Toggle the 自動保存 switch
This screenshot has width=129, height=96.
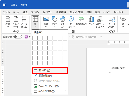coord(18,37)
